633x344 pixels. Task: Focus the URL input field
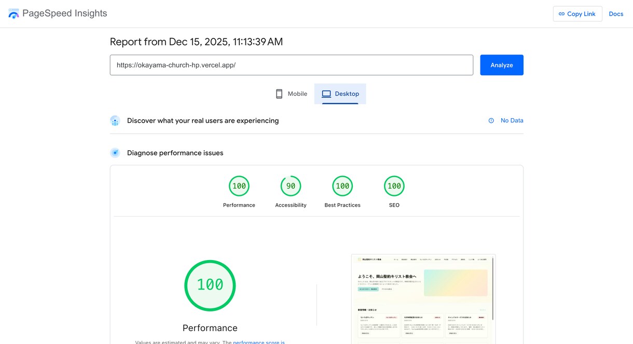point(292,65)
